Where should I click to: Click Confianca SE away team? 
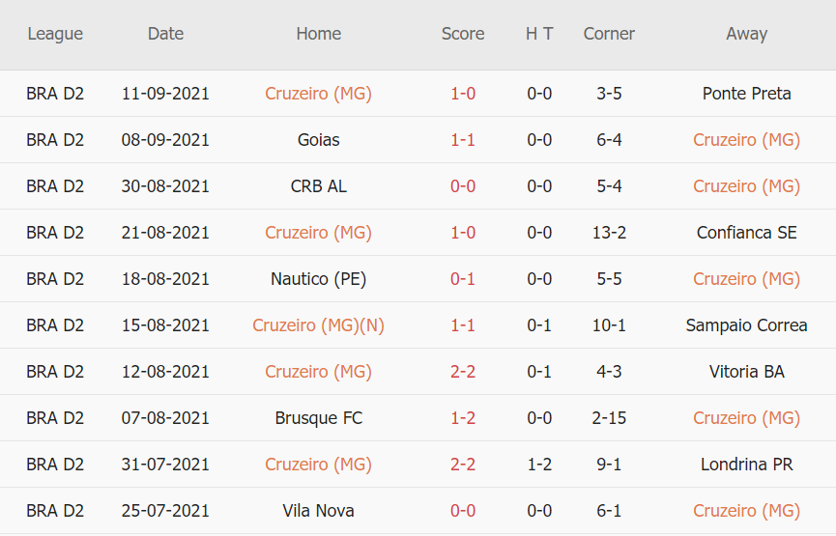746,233
